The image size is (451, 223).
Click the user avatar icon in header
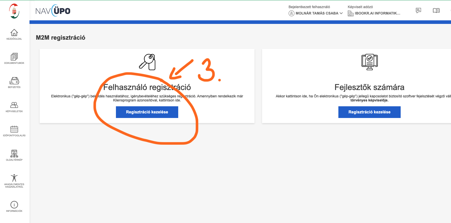(291, 13)
